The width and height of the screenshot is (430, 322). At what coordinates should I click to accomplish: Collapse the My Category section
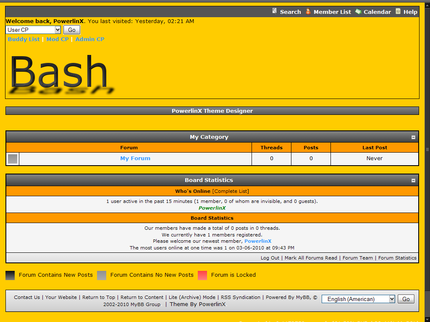pyautogui.click(x=413, y=137)
